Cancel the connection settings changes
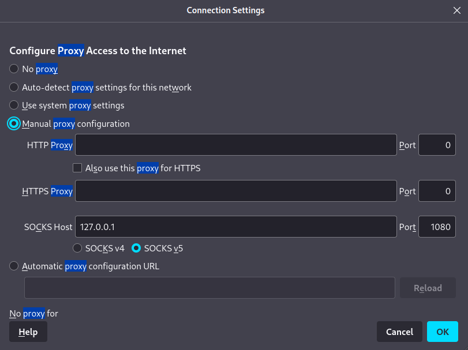 pos(399,332)
